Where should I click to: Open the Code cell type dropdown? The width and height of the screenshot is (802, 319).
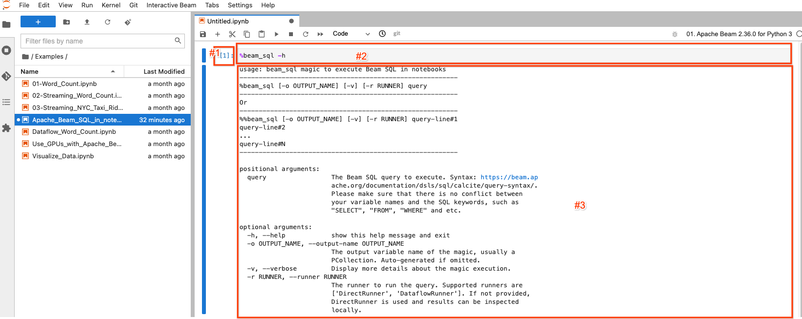pyautogui.click(x=351, y=34)
